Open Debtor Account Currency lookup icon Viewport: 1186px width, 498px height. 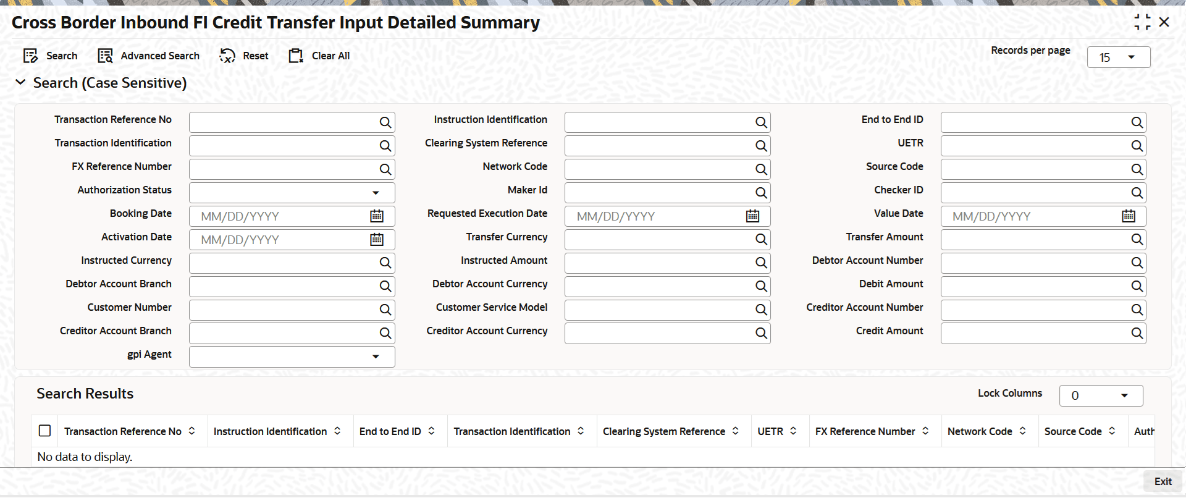point(761,286)
